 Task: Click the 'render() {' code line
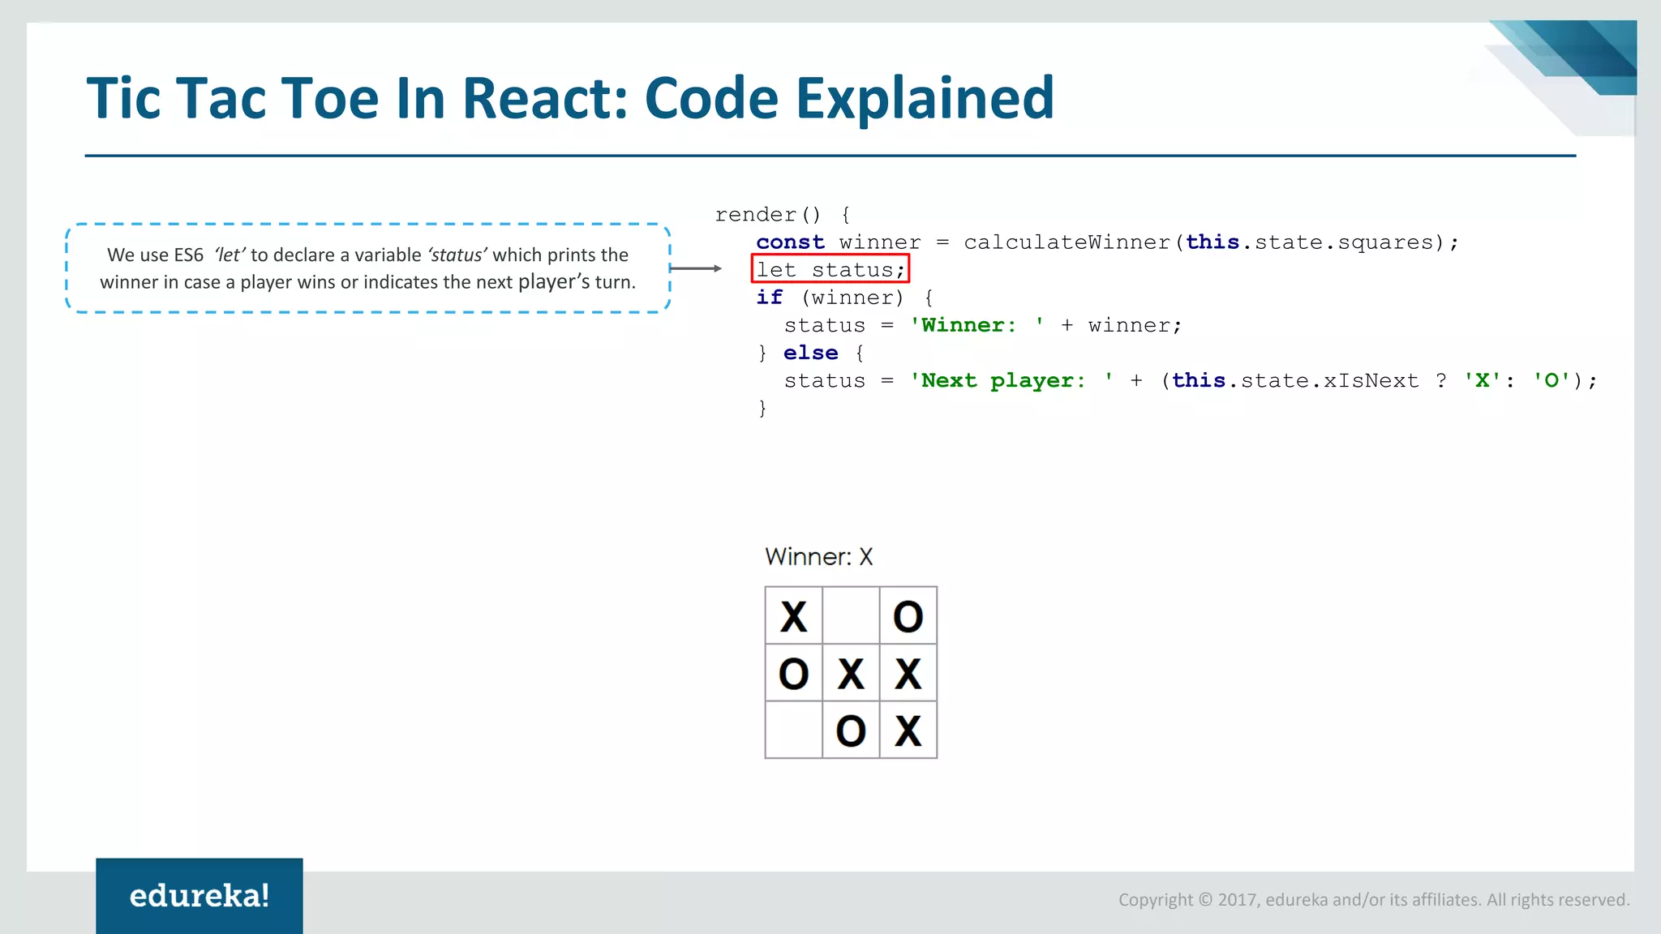pos(782,214)
